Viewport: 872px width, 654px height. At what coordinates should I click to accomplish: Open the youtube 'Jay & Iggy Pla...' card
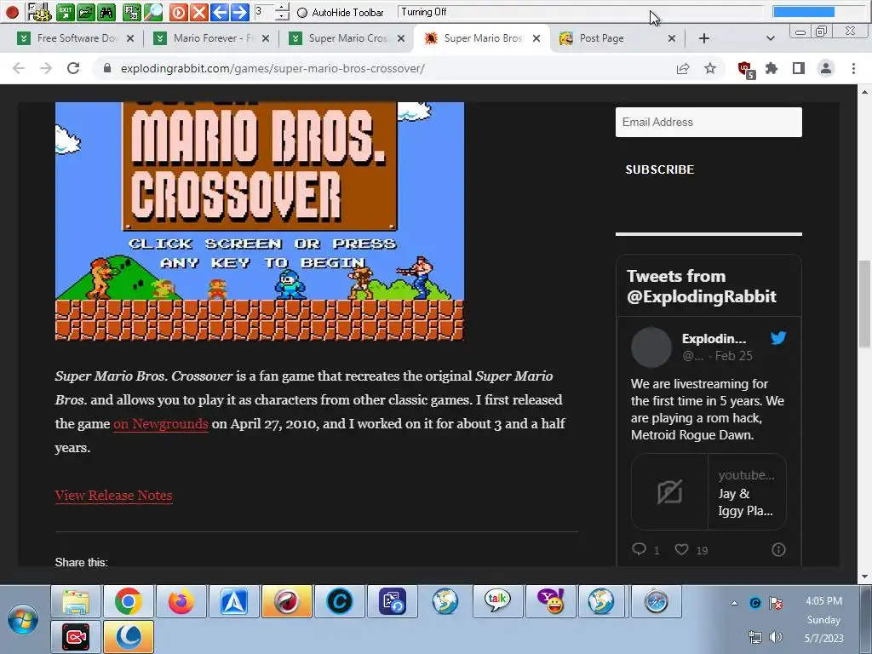[708, 492]
